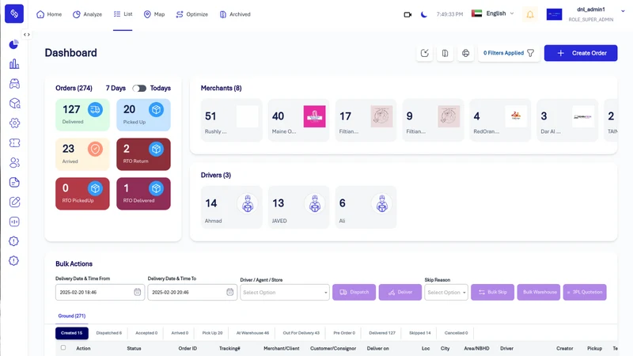633x356 pixels.
Task: Toggle the sidebar collapse arrows
Action: pyautogui.click(x=27, y=35)
